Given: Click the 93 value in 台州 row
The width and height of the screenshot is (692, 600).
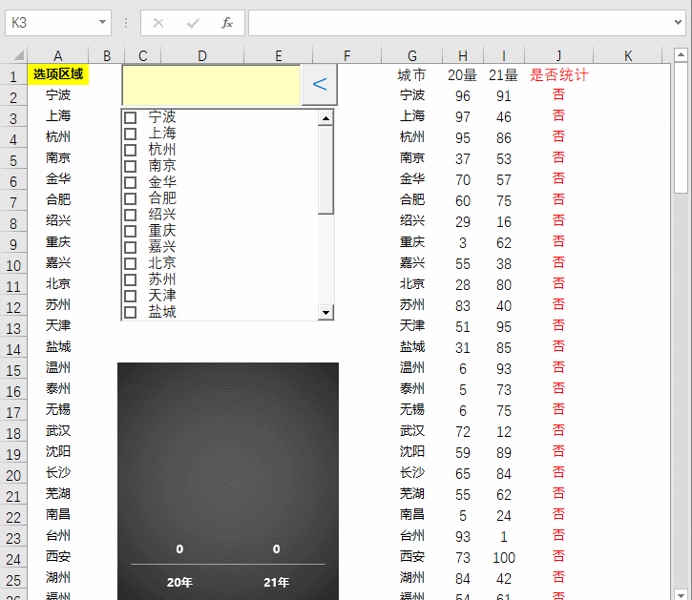Looking at the screenshot, I should (x=463, y=536).
